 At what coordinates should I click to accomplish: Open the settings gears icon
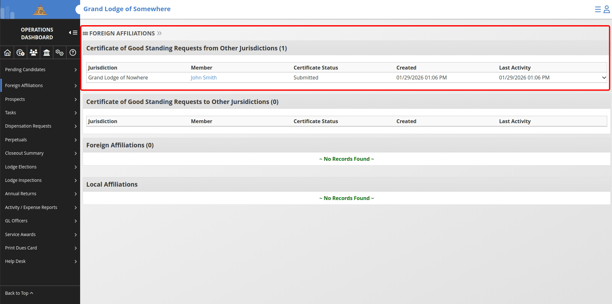click(x=59, y=53)
